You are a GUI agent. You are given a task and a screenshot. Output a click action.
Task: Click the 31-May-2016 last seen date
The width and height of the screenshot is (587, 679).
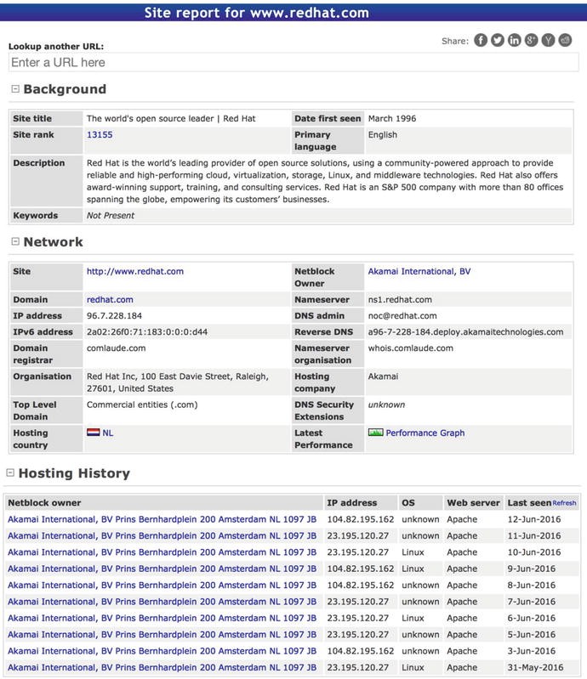[535, 667]
